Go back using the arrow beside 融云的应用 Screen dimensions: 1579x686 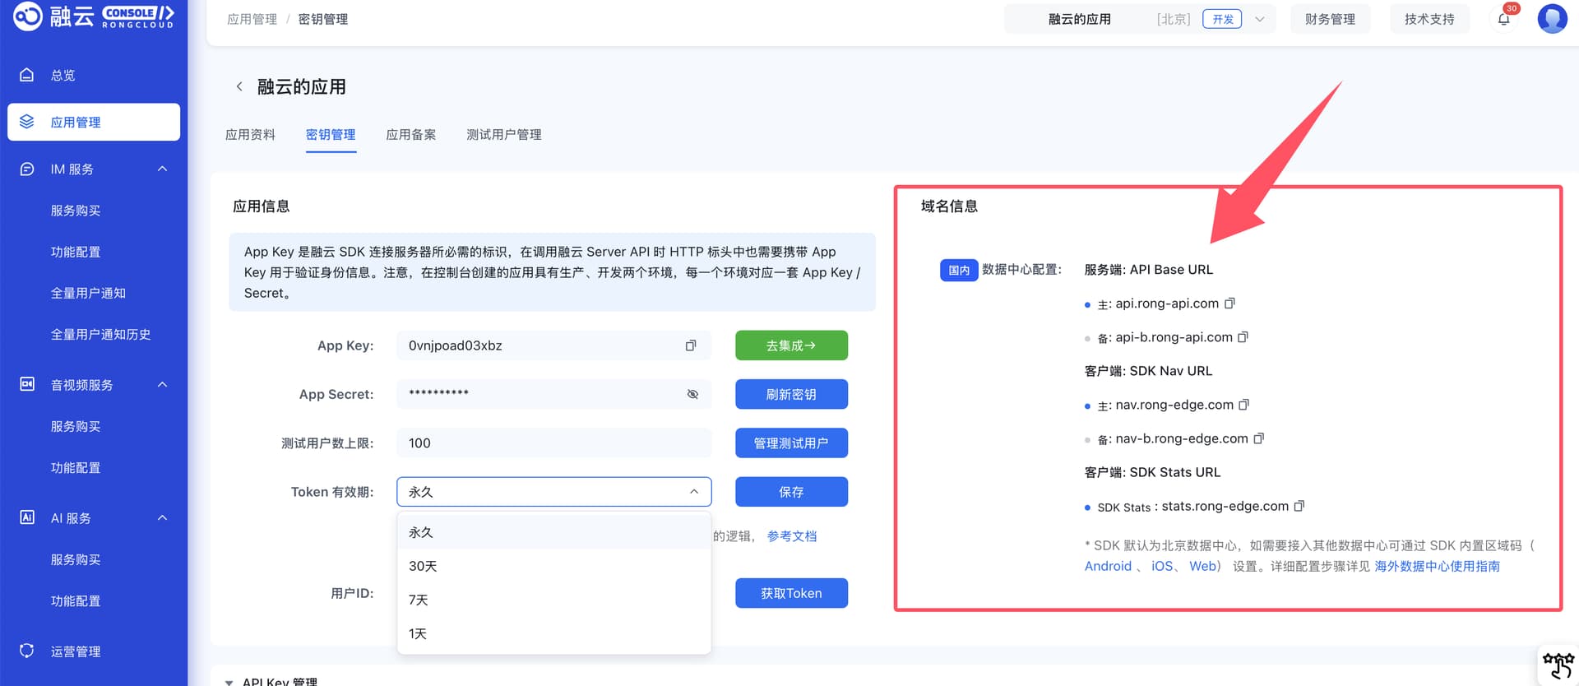[239, 86]
